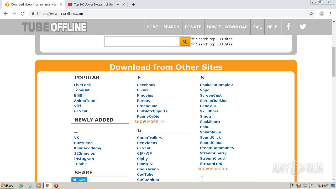The height and width of the screenshot is (189, 336).
Task: Click the orange magnifier search button
Action: point(185,41)
